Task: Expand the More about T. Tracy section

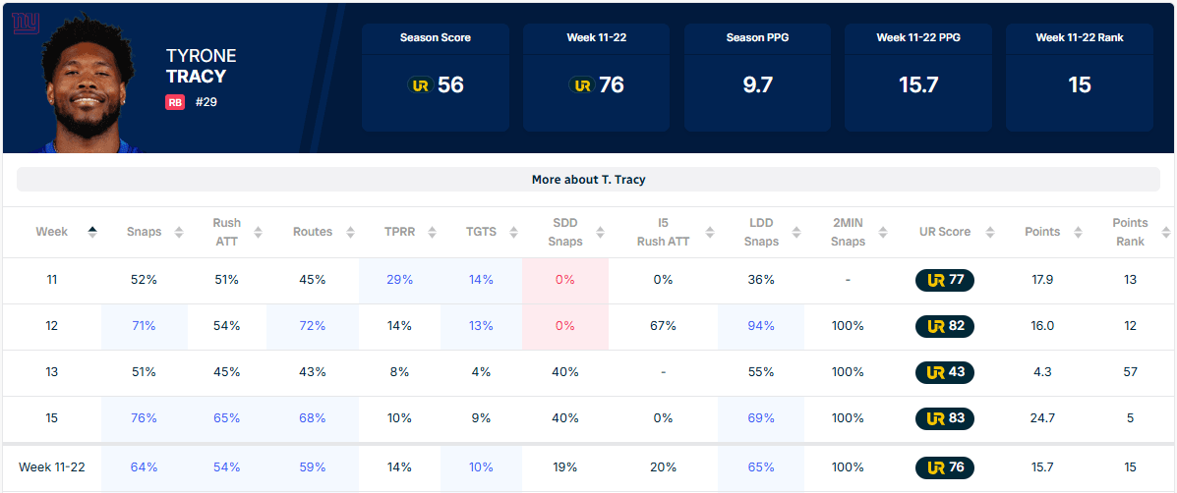Action: pyautogui.click(x=588, y=180)
